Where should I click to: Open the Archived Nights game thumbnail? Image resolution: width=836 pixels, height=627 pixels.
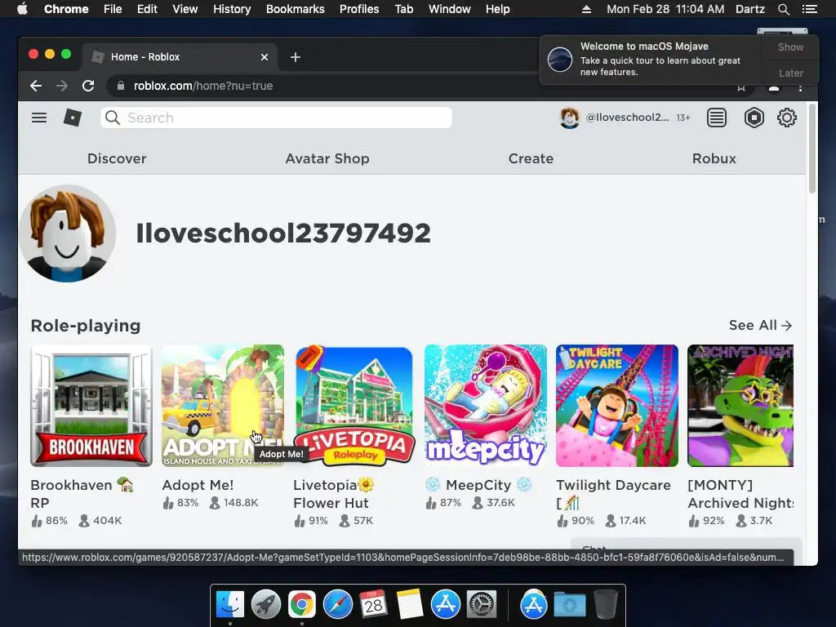coord(740,406)
